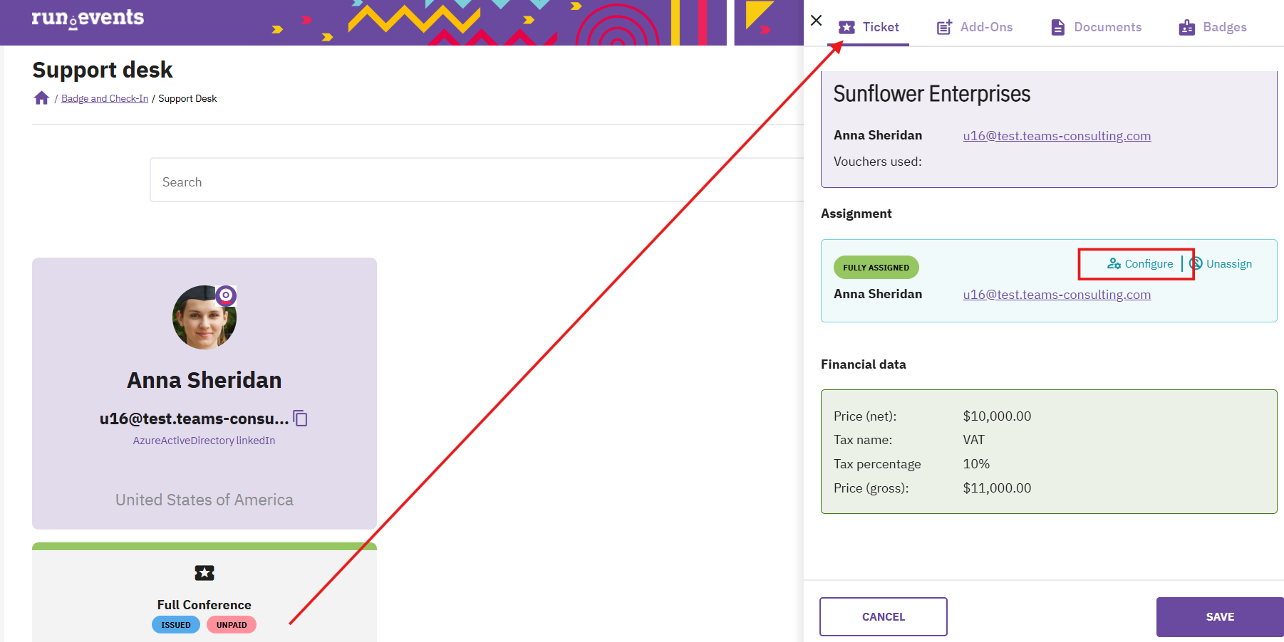This screenshot has height=642, width=1284.
Task: Click the Sunflower Enterprises heading
Action: (932, 94)
